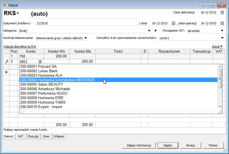Click the asterisk new row marker
Image resolution: width=229 pixels, height=154 pixels.
(6, 72)
